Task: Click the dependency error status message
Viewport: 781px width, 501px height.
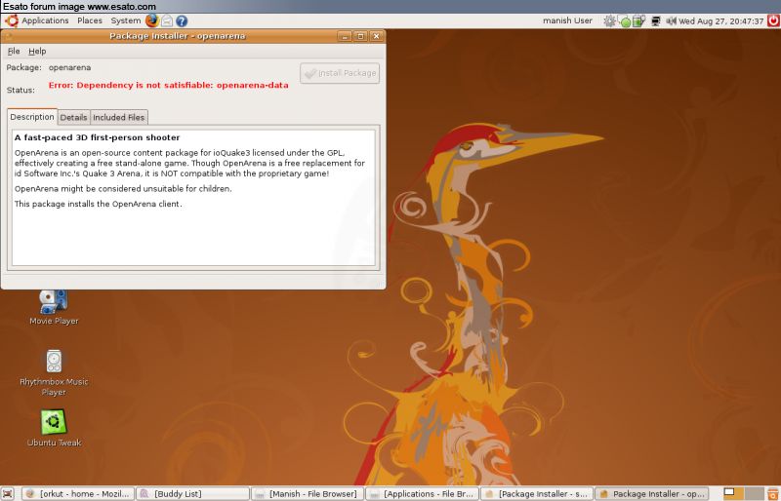Action: pos(168,85)
